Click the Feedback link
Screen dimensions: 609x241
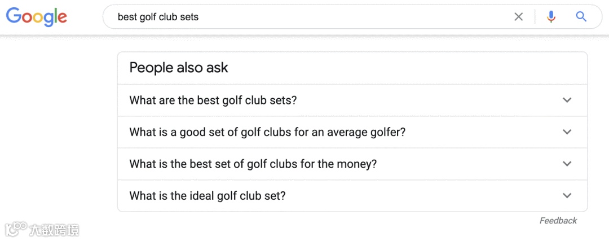[558, 221]
